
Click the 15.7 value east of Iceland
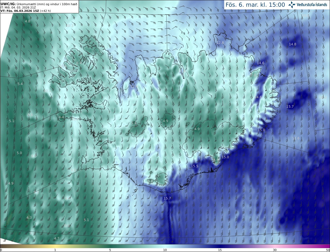point(290,106)
